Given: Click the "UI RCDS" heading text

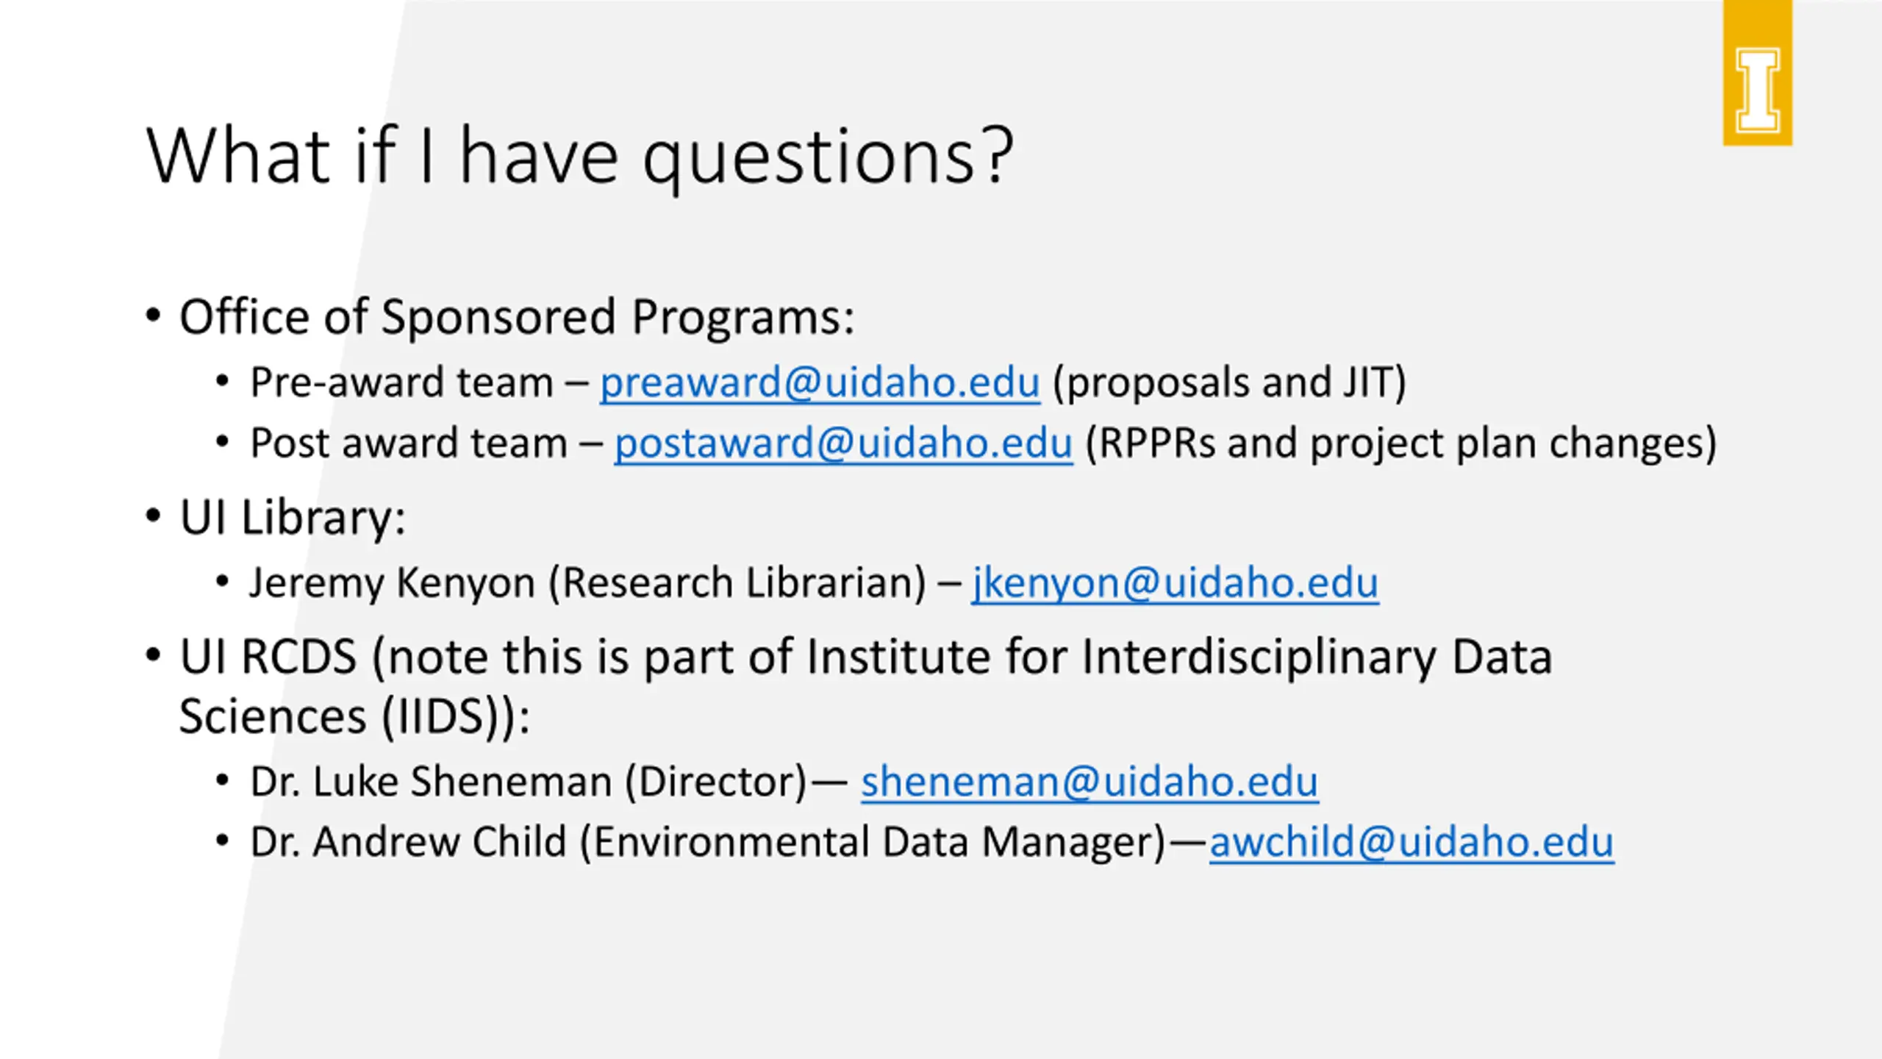Looking at the screenshot, I should (268, 656).
